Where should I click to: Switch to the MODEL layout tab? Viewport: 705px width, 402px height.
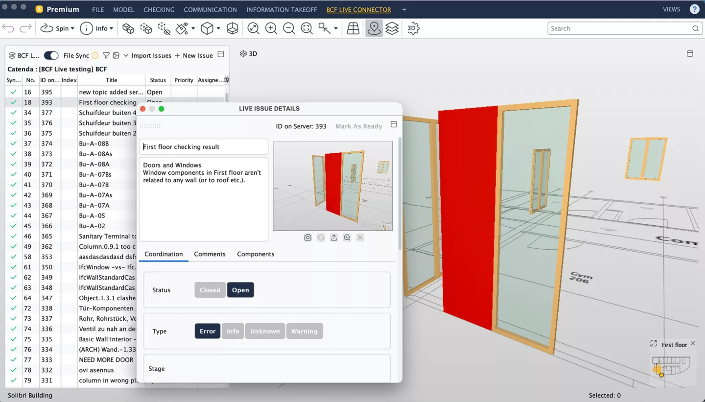tap(123, 9)
